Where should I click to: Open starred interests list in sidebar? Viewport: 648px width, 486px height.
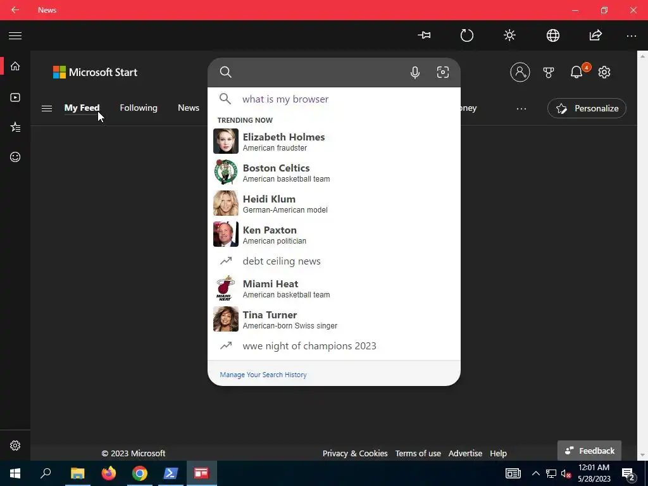[15, 127]
